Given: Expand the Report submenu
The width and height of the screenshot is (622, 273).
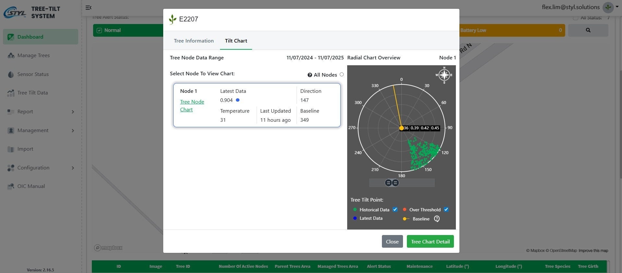Looking at the screenshot, I should tap(73, 112).
